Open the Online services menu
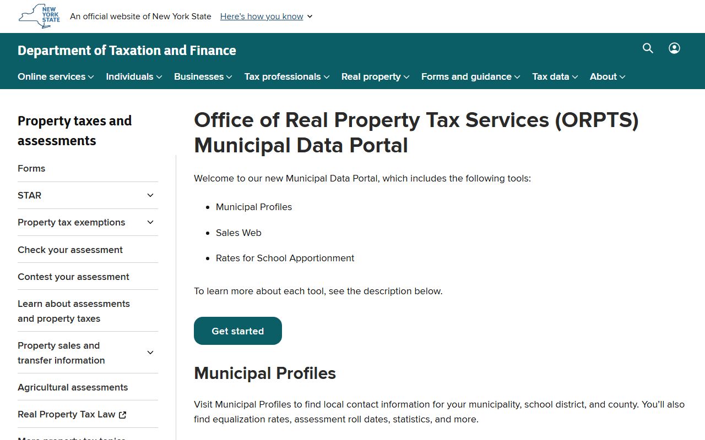 pyautogui.click(x=56, y=76)
